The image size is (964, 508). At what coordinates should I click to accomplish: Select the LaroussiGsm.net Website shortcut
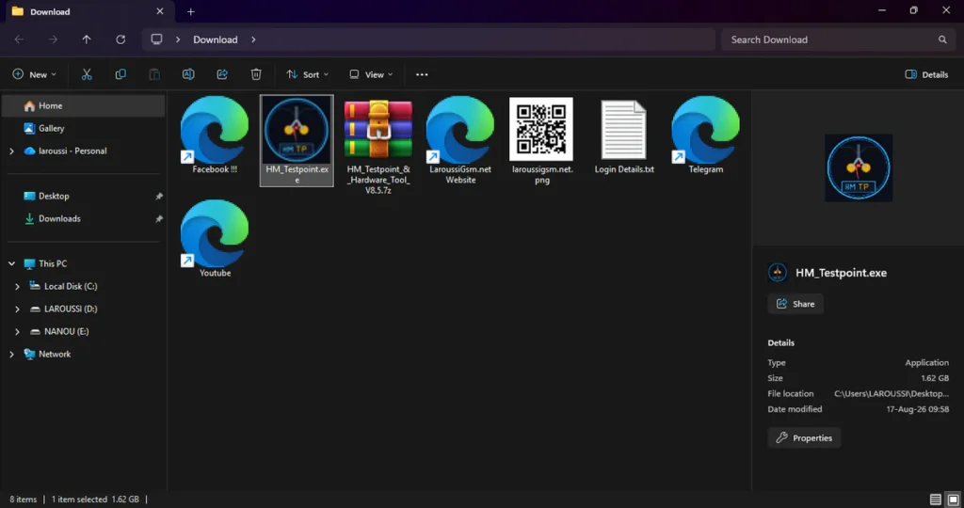click(460, 141)
